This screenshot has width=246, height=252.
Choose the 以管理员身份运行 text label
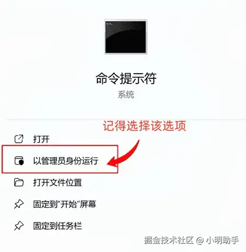click(x=66, y=161)
